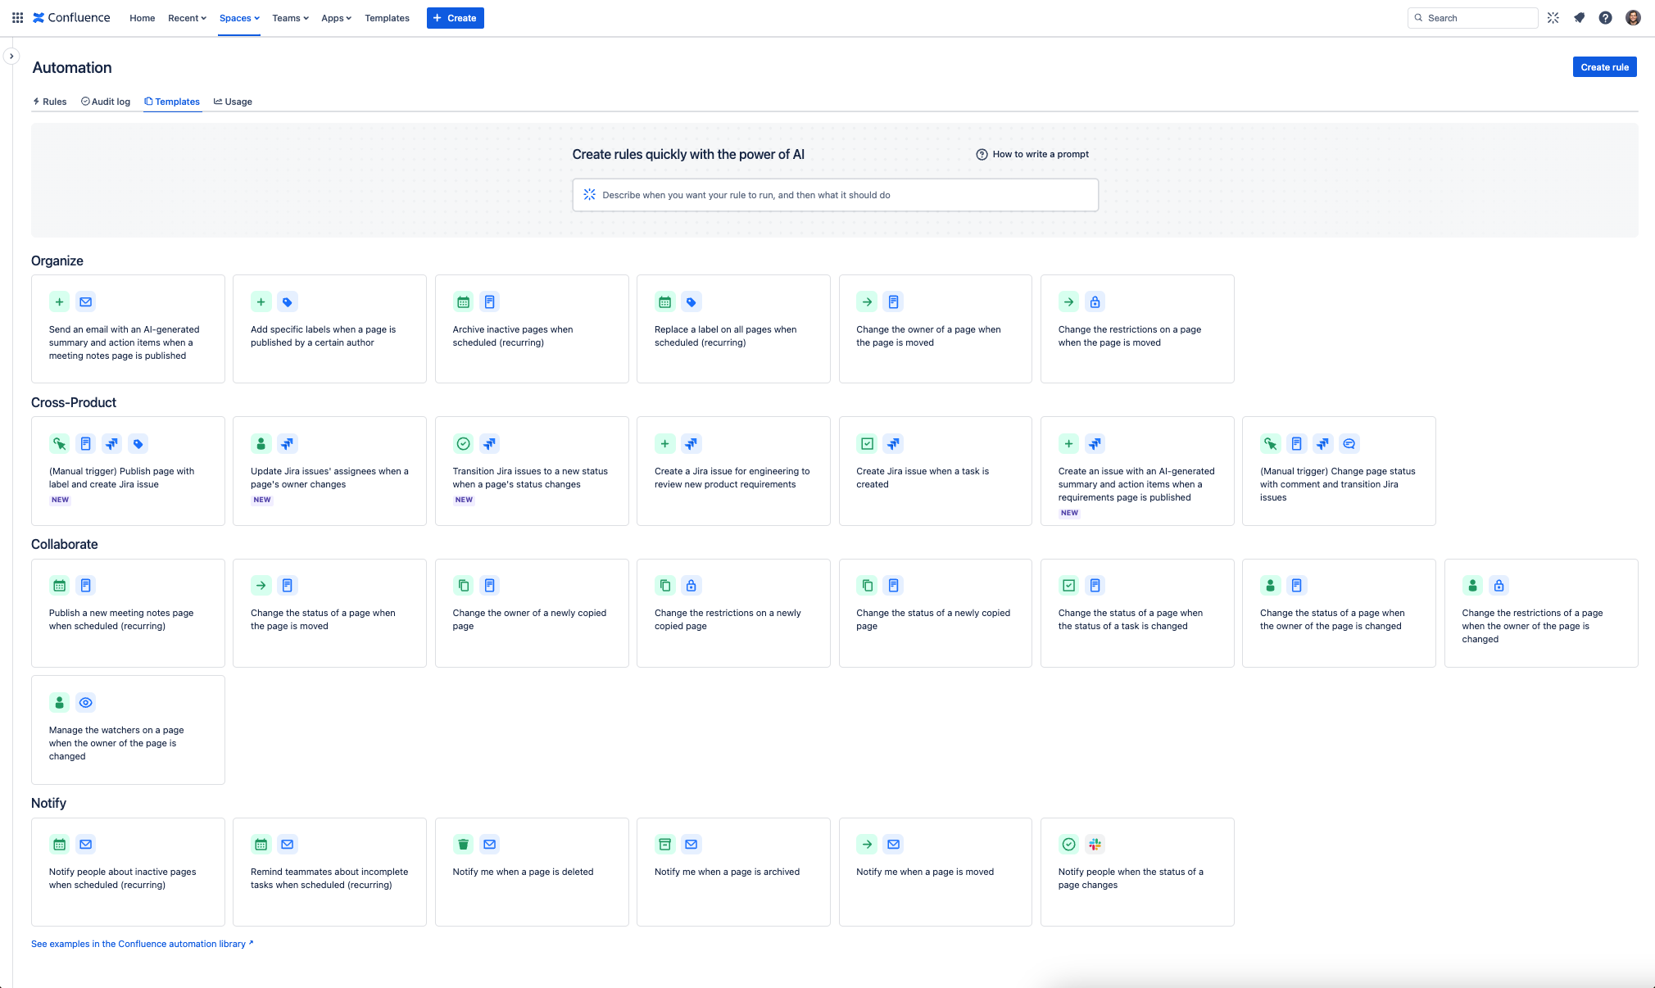Click the Create rule button
The height and width of the screenshot is (988, 1655).
click(x=1604, y=66)
